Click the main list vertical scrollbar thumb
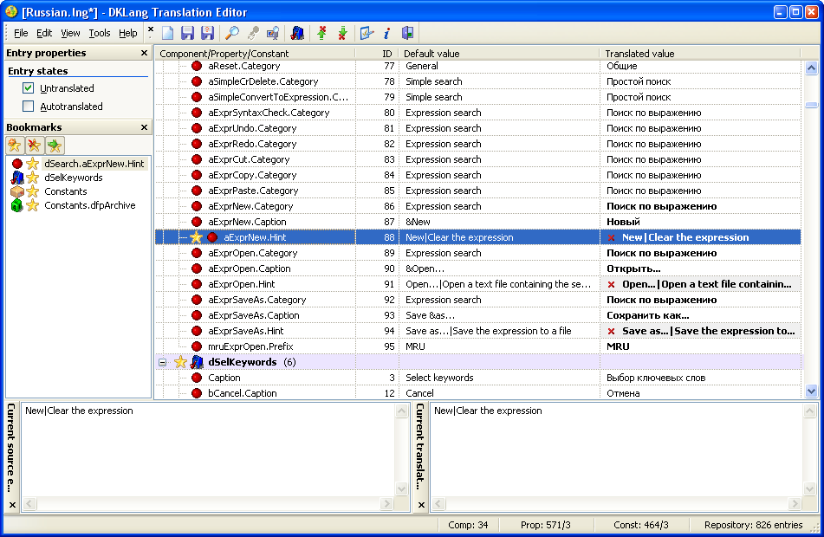824x537 pixels. 811,105
